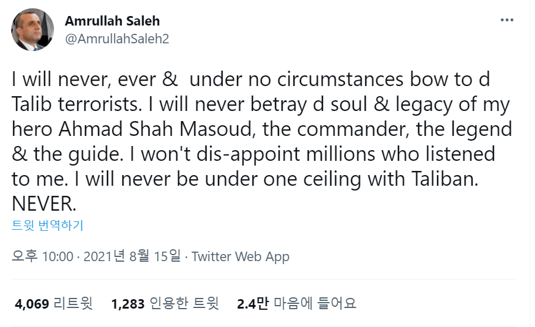Screen dimensions: 535x327
Task: Open the tweet's three-dot more options menu
Action: 506,20
